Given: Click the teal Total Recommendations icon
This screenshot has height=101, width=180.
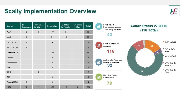Looking at the screenshot, I should coord(99,26).
